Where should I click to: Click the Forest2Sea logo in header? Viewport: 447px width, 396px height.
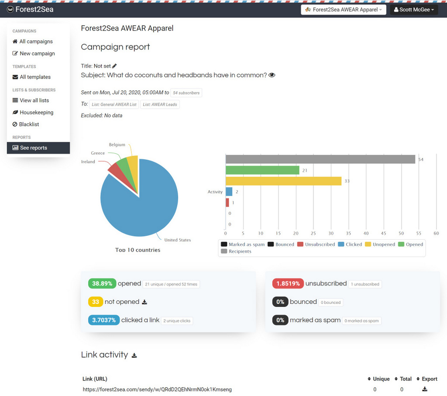click(x=31, y=9)
